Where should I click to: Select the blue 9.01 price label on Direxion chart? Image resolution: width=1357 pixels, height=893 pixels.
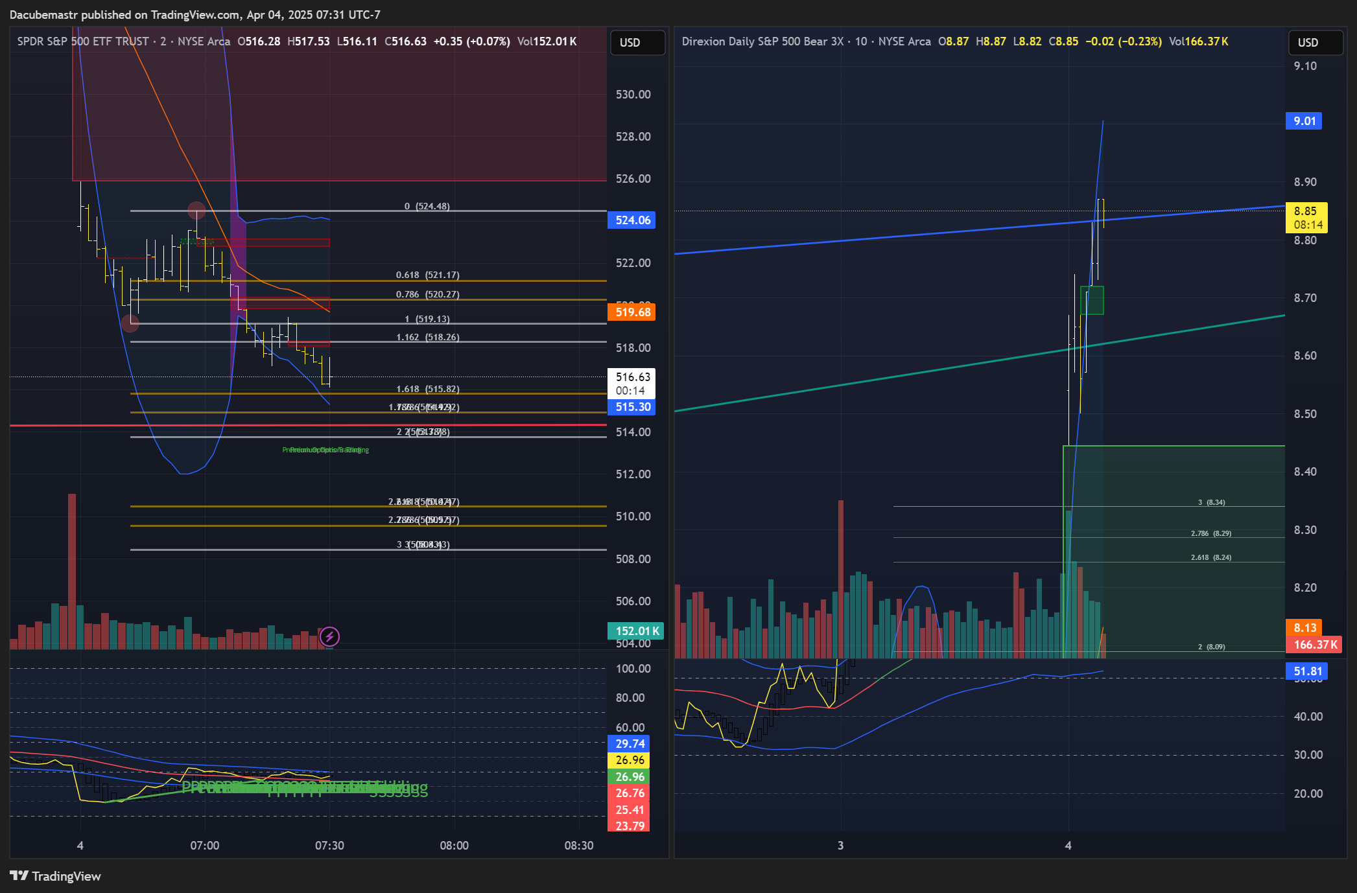pos(1304,121)
